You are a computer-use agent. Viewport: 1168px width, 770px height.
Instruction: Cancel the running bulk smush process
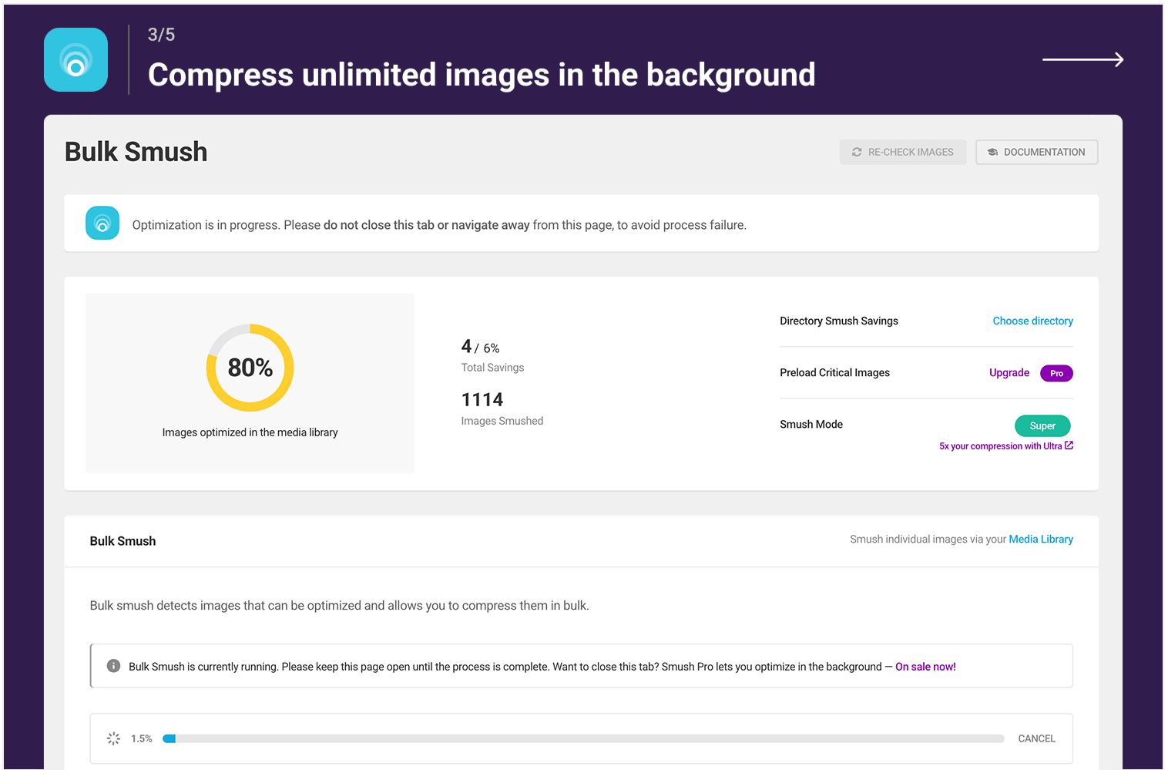click(x=1036, y=738)
